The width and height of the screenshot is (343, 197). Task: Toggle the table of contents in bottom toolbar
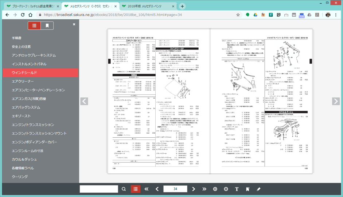136,189
